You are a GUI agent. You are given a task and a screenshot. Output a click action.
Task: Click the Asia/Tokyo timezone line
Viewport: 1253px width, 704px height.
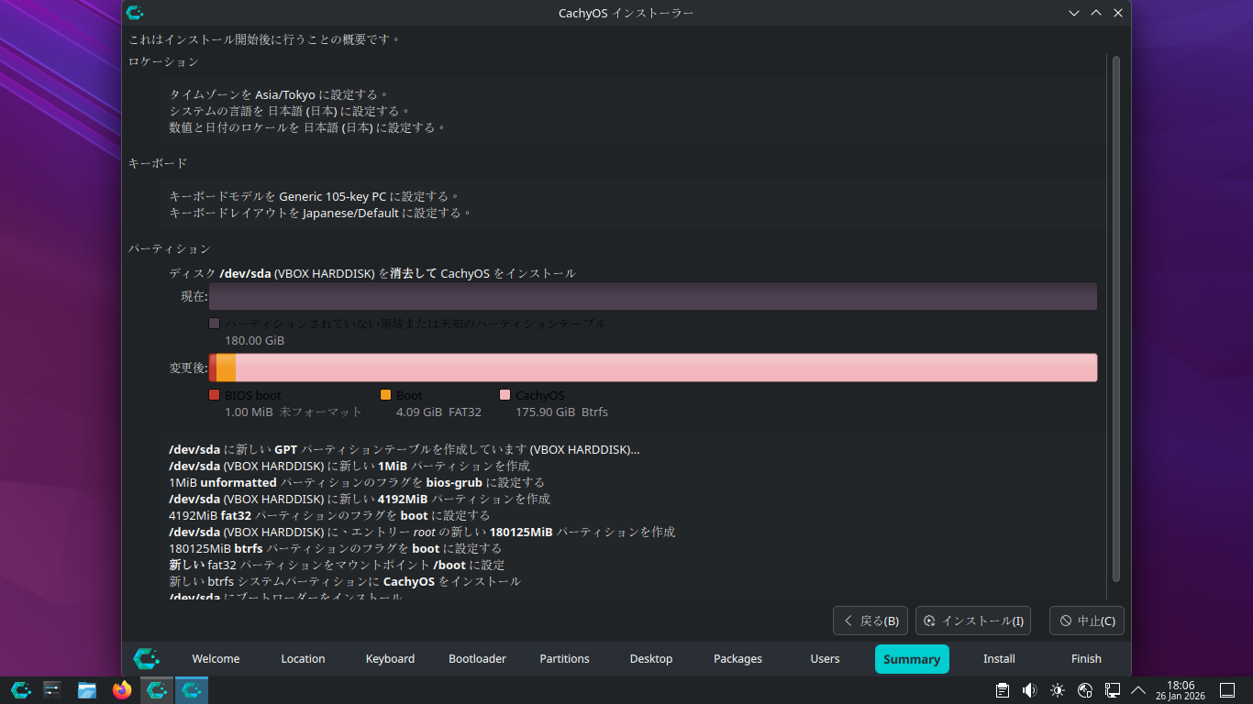point(280,94)
